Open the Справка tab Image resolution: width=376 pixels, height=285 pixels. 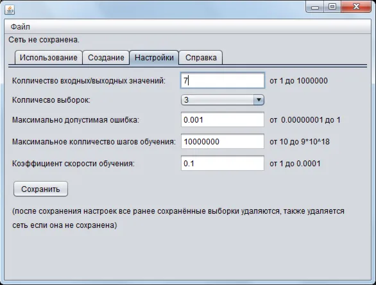tap(201, 58)
